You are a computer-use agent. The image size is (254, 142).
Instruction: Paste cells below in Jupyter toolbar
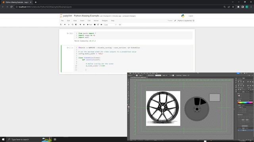click(x=76, y=24)
